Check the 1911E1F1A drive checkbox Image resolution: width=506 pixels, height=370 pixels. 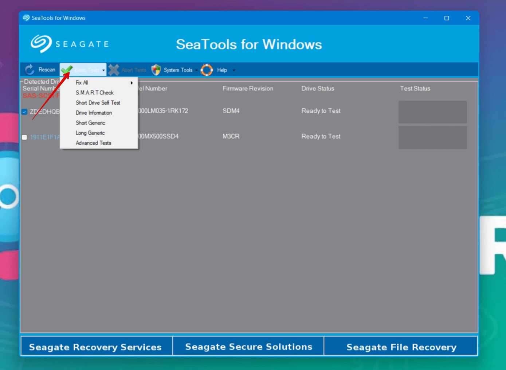pyautogui.click(x=24, y=137)
